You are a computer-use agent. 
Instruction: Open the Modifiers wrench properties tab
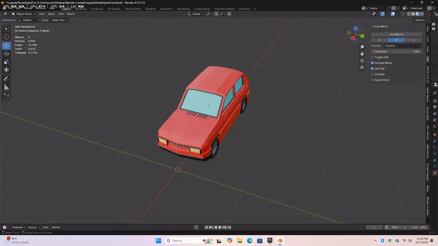pyautogui.click(x=435, y=141)
